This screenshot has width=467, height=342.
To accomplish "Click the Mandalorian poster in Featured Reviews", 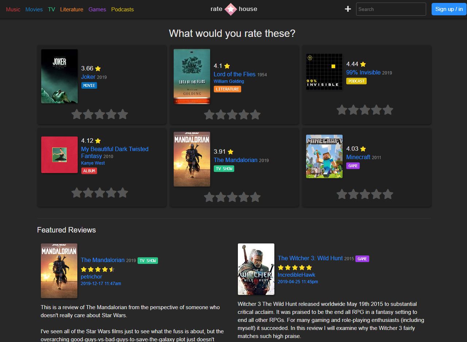I will pyautogui.click(x=59, y=271).
